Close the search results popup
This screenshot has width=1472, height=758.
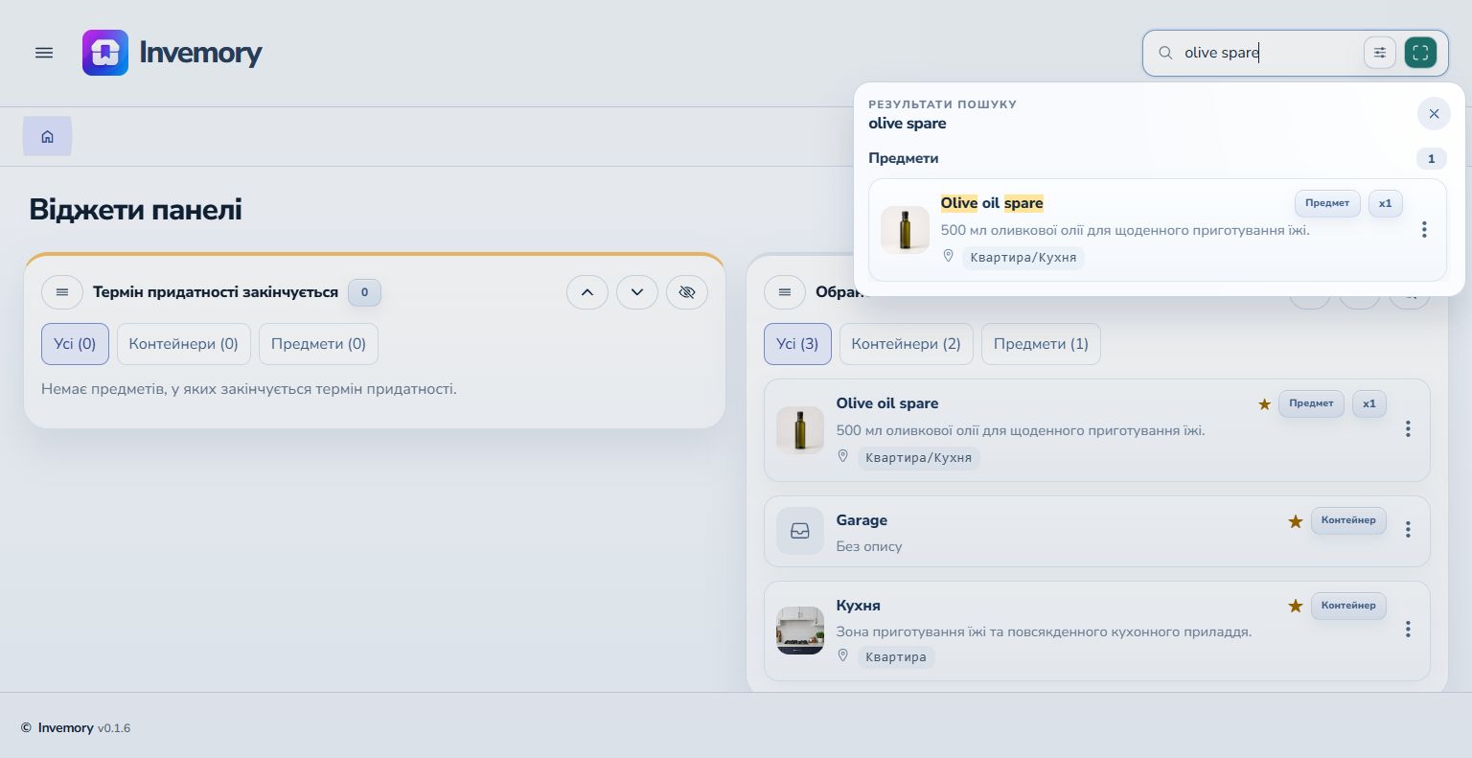[1434, 114]
